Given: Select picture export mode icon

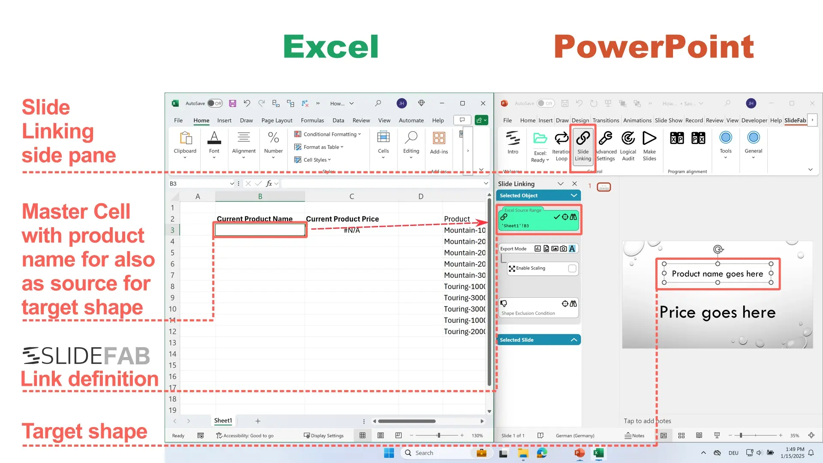Looking at the screenshot, I should tap(555, 249).
